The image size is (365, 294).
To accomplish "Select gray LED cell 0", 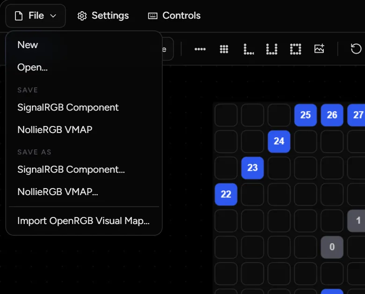I will click(332, 247).
